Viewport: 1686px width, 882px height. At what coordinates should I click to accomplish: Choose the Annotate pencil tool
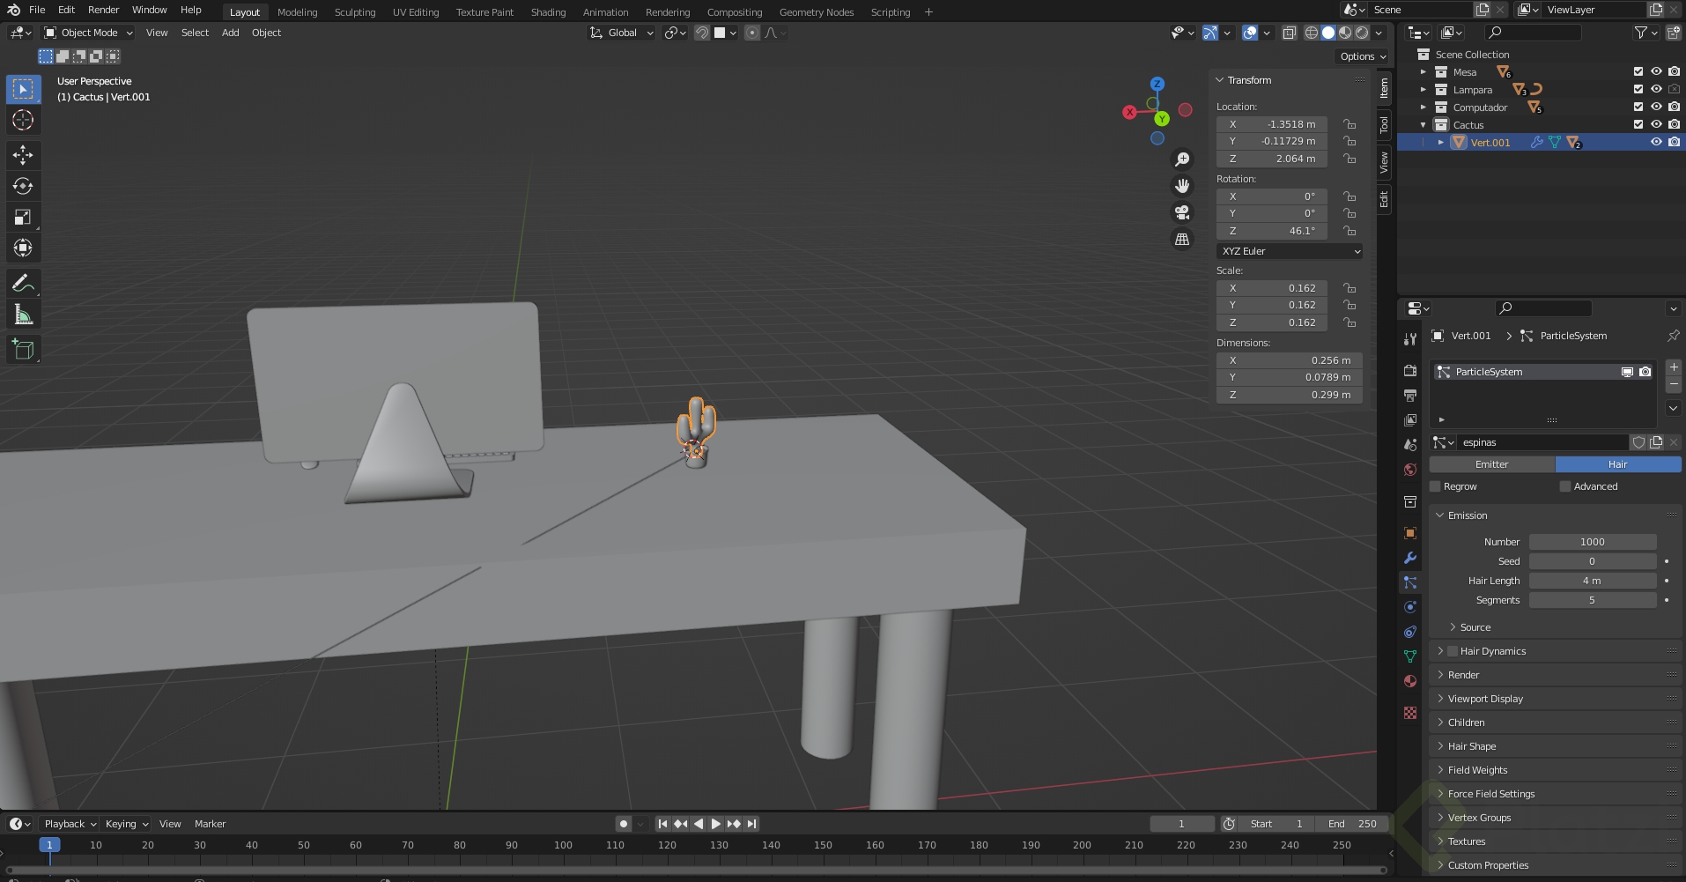click(23, 283)
